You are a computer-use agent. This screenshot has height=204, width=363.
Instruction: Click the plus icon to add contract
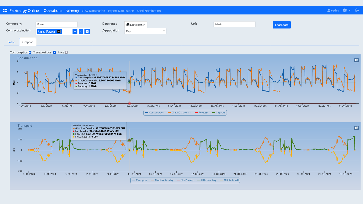point(75,31)
